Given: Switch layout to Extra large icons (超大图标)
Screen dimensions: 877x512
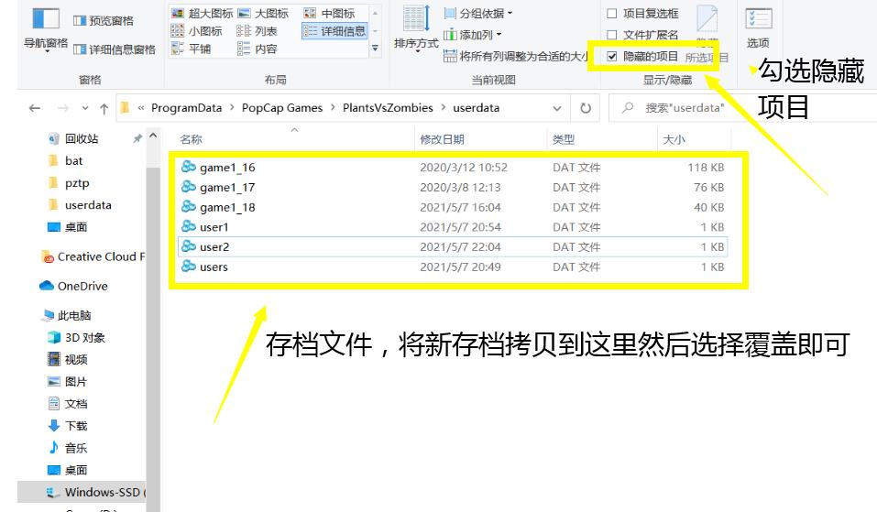Looking at the screenshot, I should [x=202, y=13].
